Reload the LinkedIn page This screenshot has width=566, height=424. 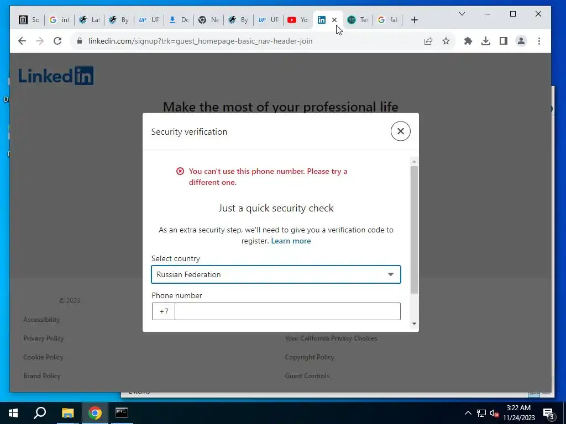point(57,41)
